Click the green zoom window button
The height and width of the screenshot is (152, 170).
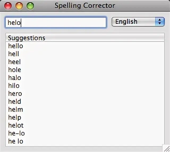(x=30, y=6)
